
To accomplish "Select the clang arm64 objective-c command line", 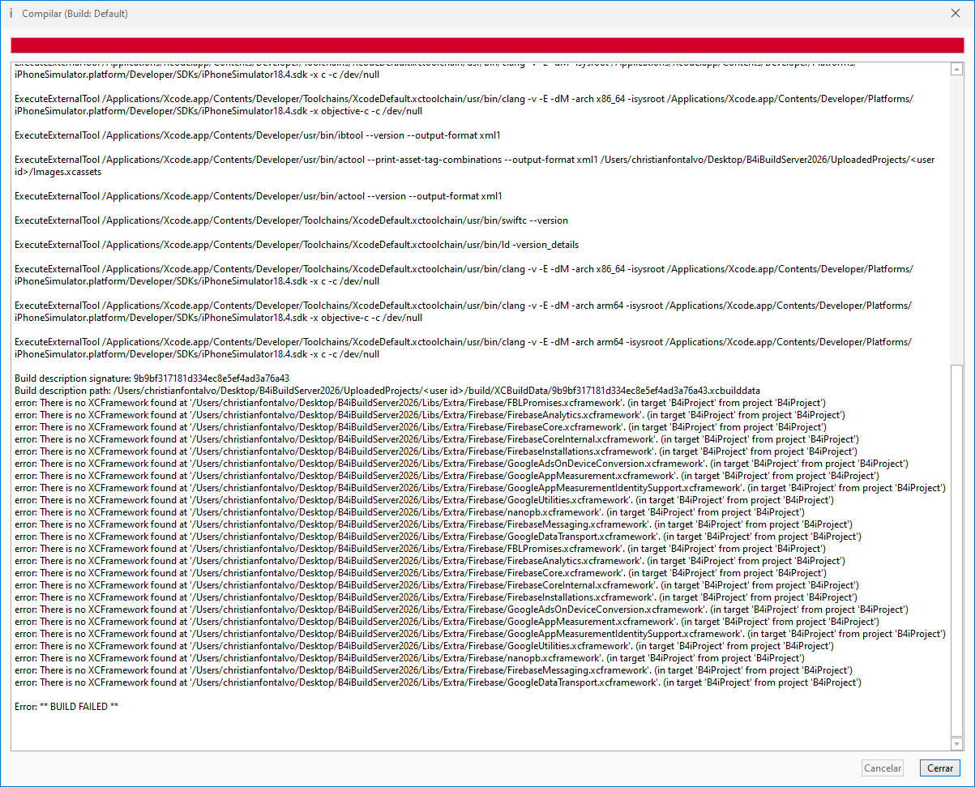I will pos(464,311).
